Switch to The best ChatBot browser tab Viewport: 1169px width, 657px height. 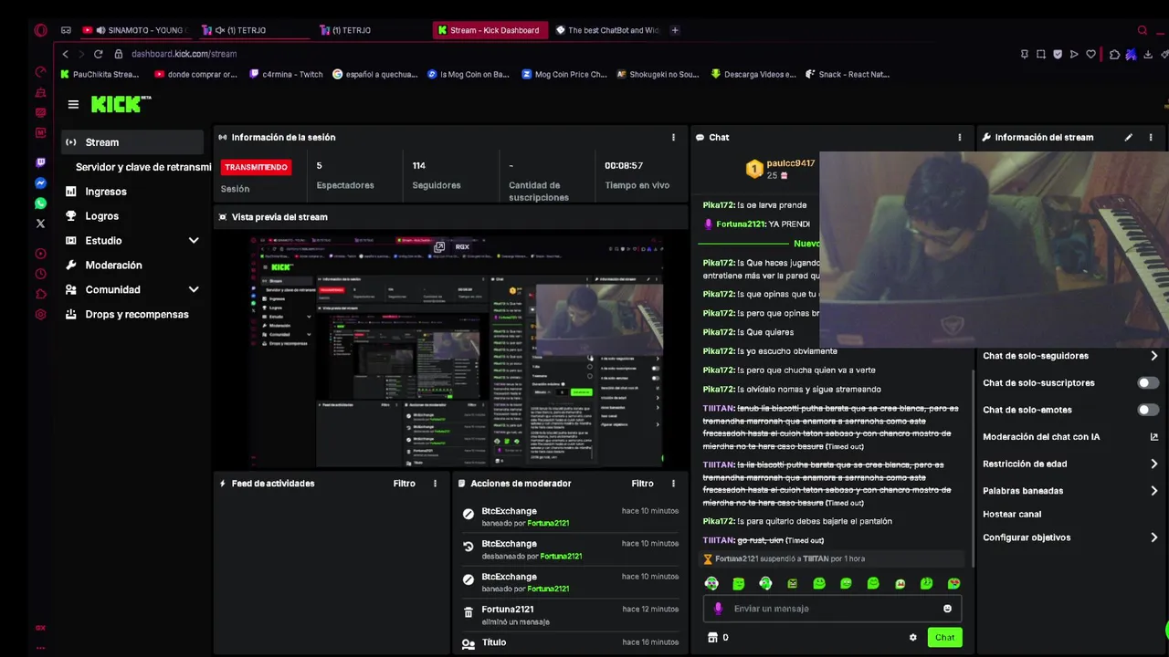point(607,30)
